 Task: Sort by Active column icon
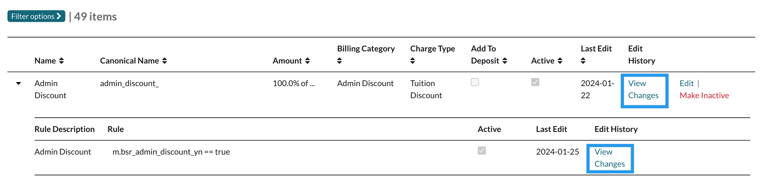tap(560, 61)
